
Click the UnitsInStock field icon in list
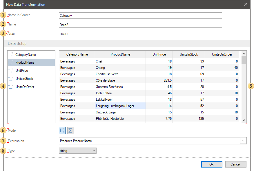pyautogui.click(x=11, y=79)
